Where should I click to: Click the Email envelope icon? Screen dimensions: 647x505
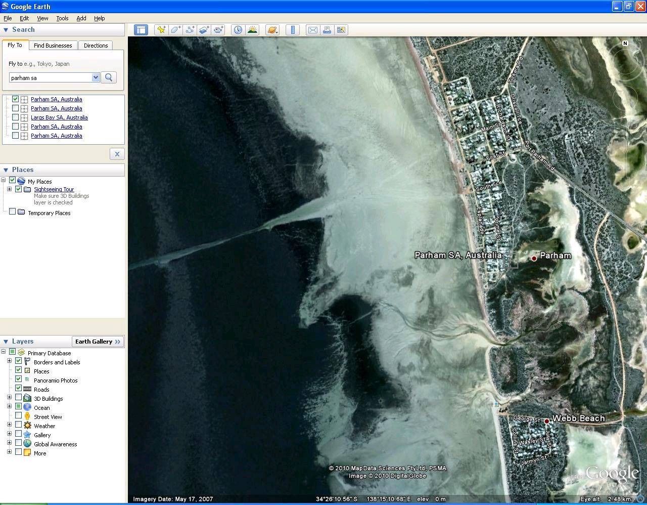(313, 30)
